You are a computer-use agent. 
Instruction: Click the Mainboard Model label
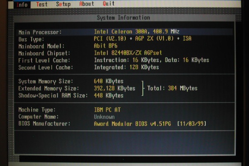point(41,46)
